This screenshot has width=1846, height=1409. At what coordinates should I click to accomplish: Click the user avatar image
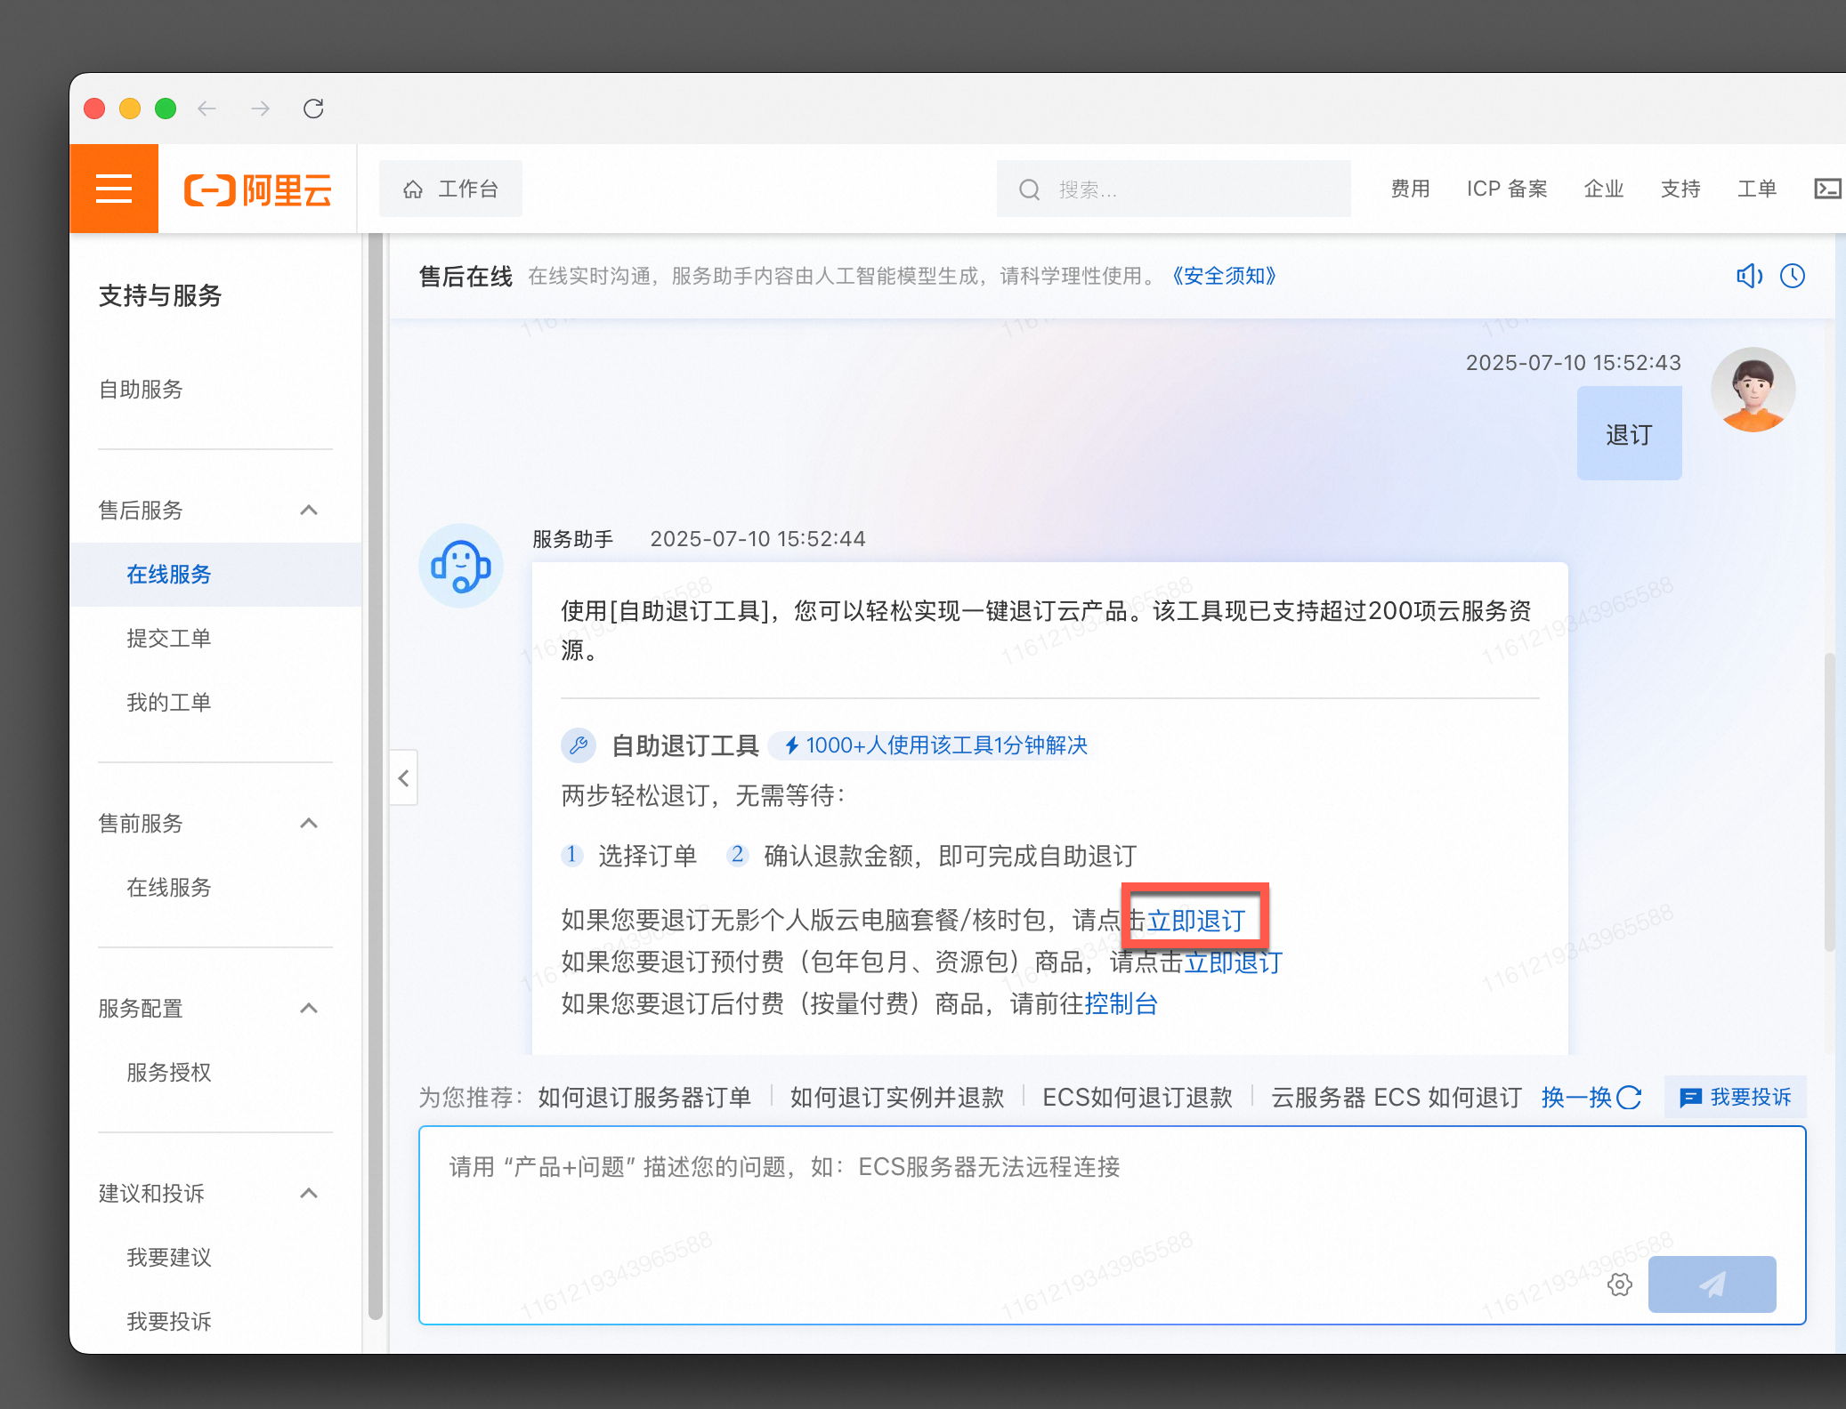1753,390
